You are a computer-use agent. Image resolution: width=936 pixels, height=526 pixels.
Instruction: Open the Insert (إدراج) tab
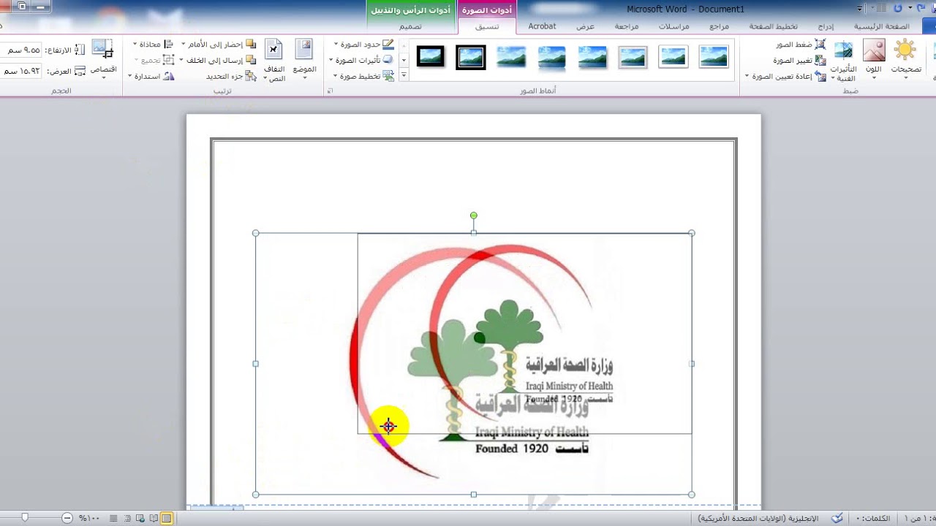[826, 26]
